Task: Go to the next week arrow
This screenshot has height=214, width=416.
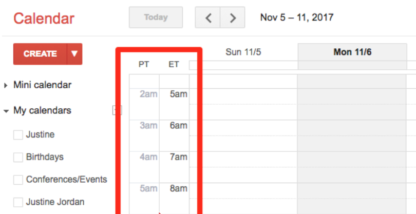Action: (x=233, y=18)
